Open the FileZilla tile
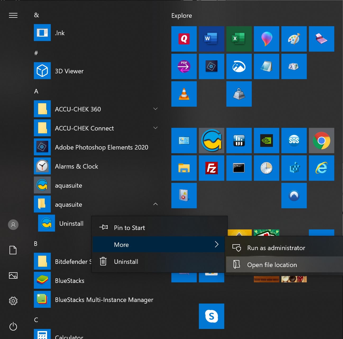343x339 pixels. coord(211,168)
